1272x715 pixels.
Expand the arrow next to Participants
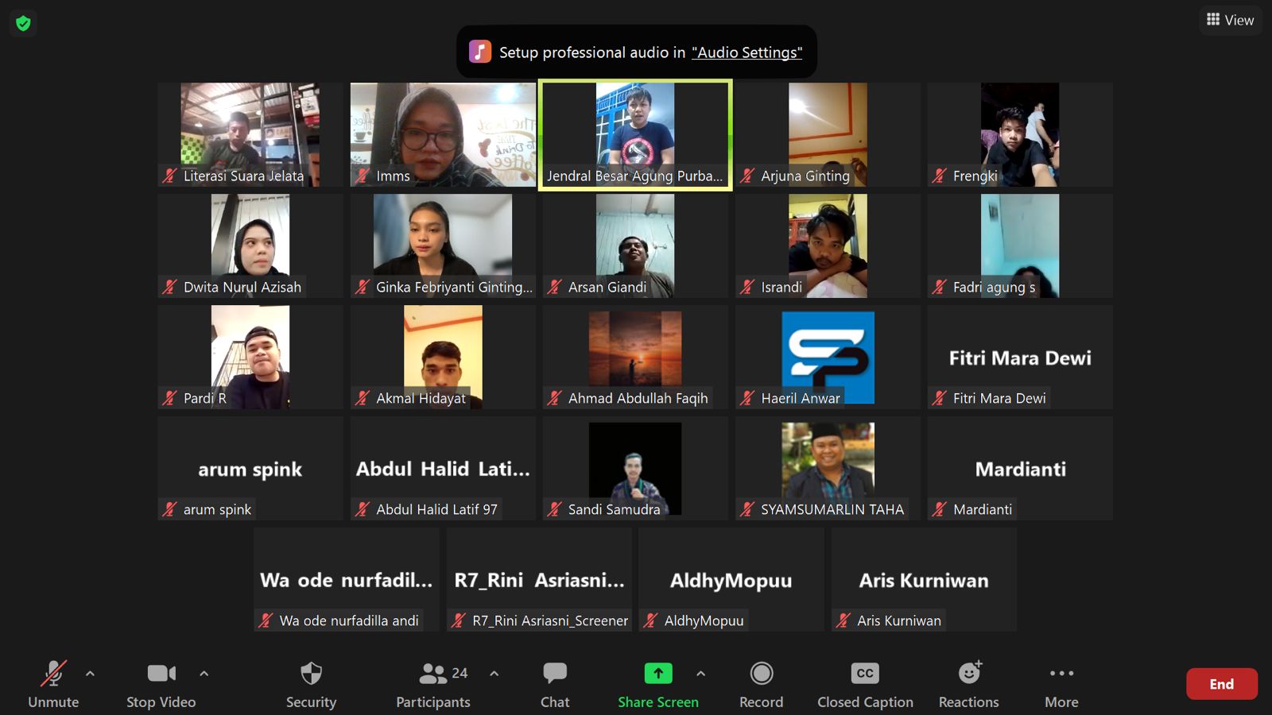tap(494, 674)
